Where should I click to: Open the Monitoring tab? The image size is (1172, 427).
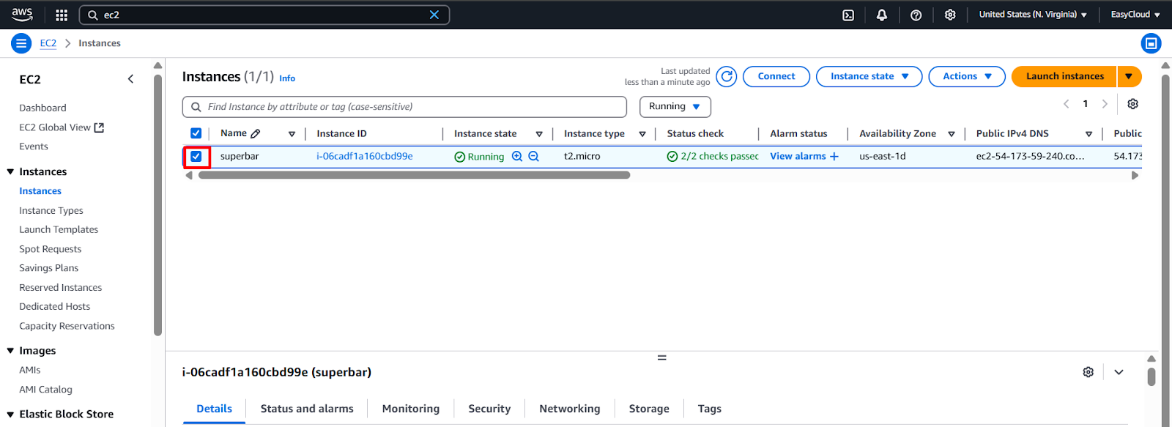(411, 409)
